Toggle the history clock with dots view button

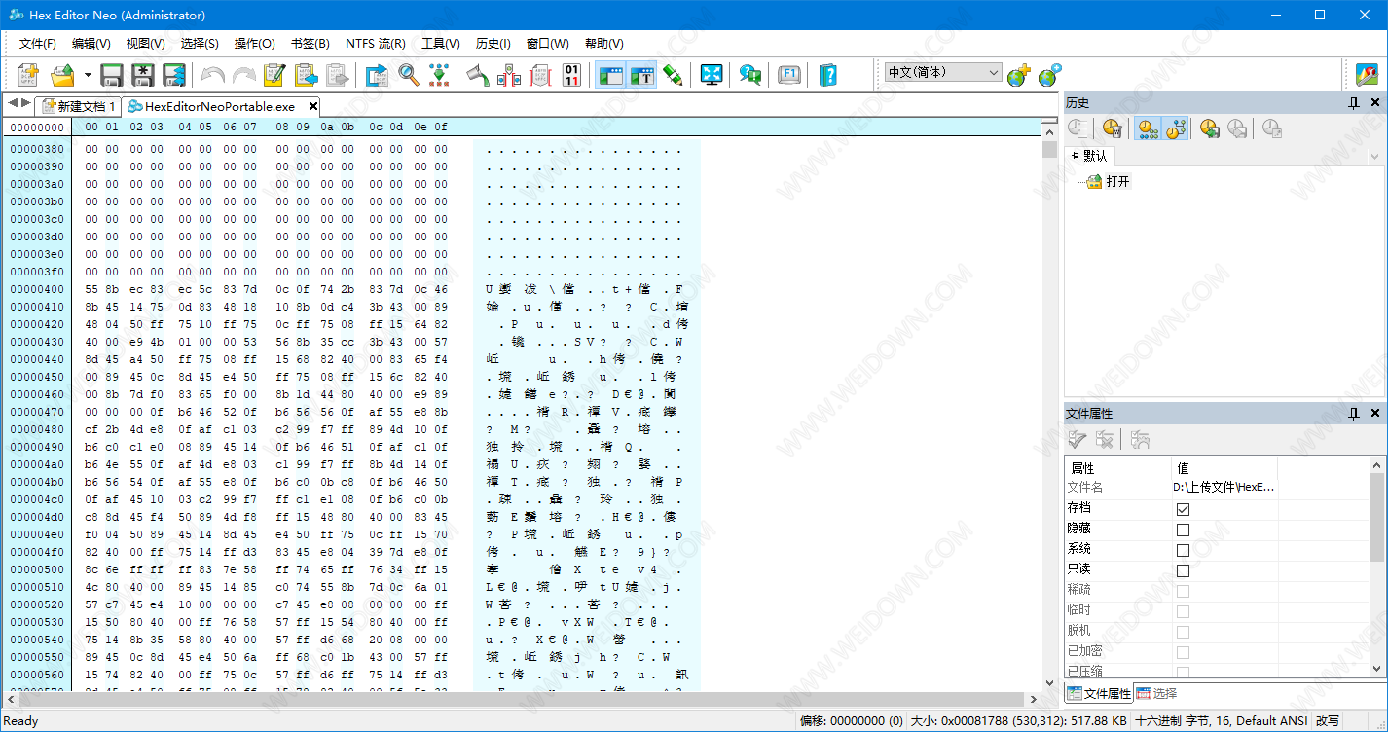point(1148,128)
